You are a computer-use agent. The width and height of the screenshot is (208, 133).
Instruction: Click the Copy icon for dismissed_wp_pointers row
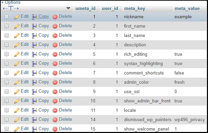(x=34, y=119)
